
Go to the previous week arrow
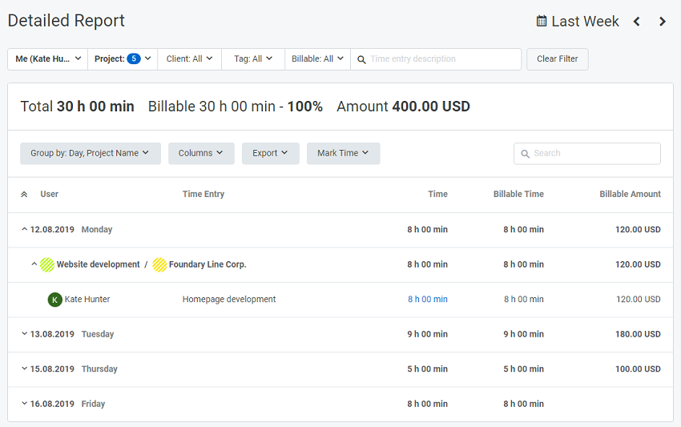[637, 22]
